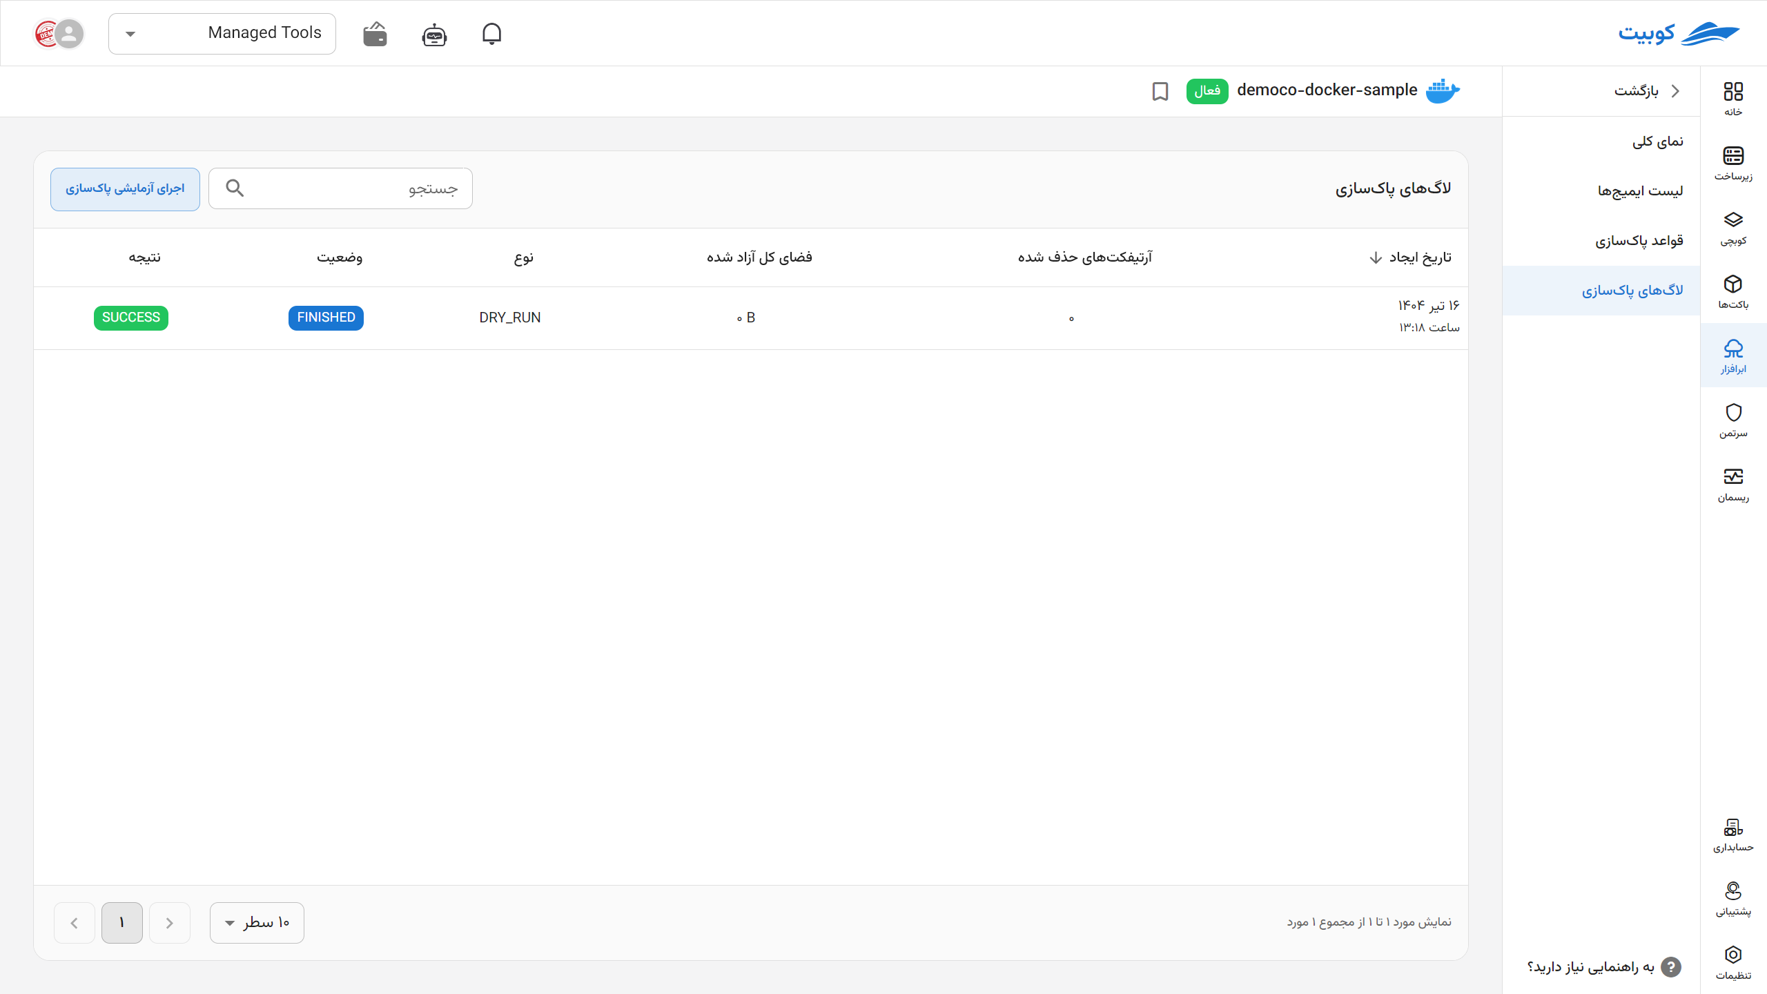
Task: Click the ۱۶ تیر ۱۴۰۴ date cell
Action: coord(1429,306)
